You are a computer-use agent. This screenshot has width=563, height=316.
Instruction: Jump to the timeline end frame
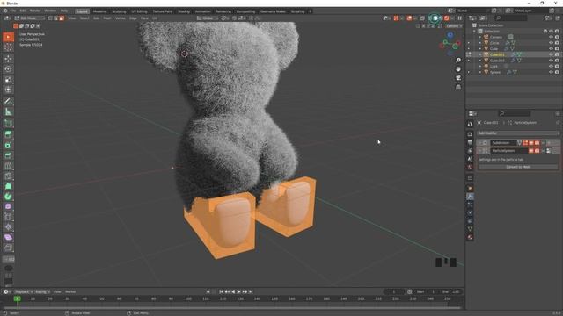(x=251, y=291)
